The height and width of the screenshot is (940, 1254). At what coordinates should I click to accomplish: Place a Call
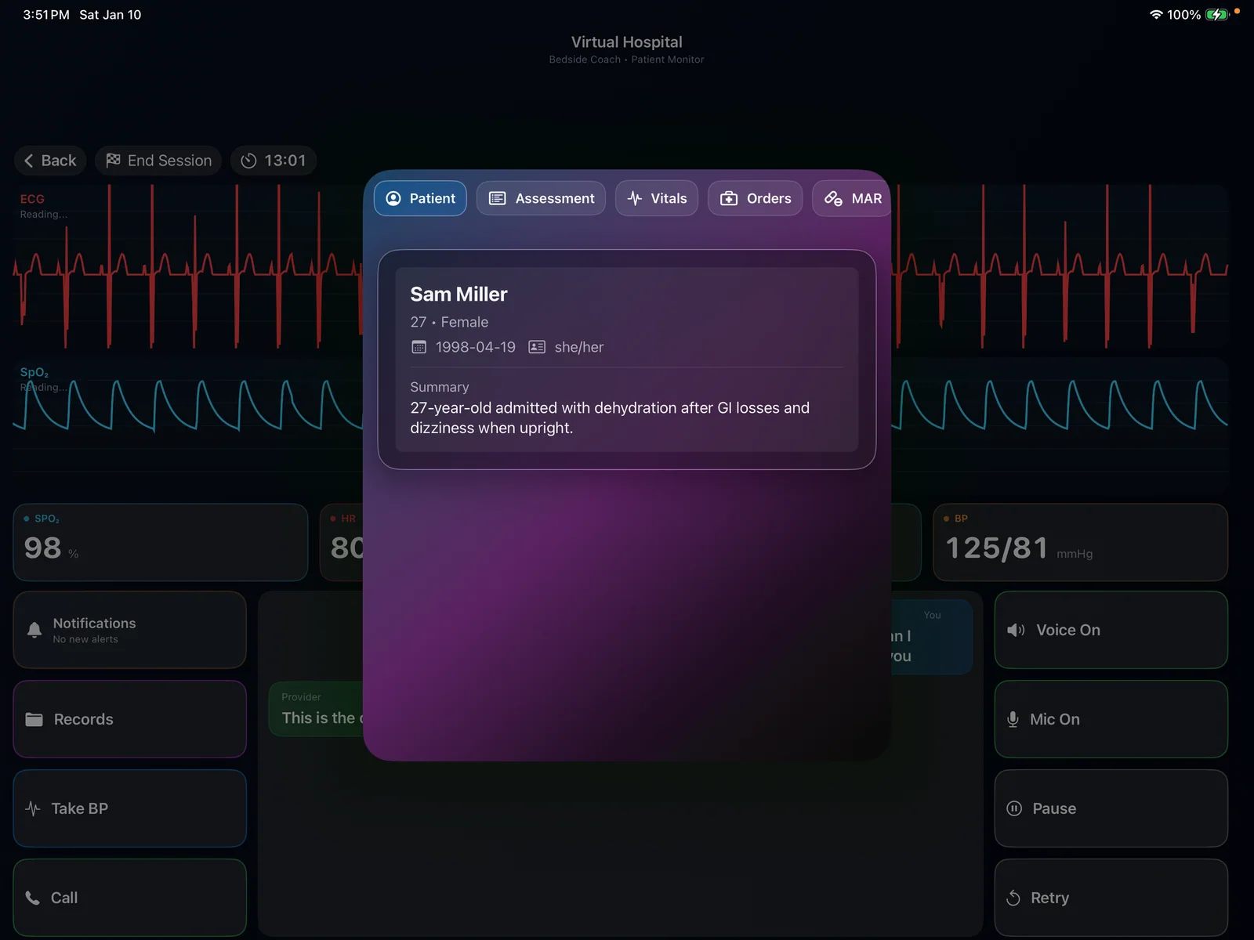[130, 898]
